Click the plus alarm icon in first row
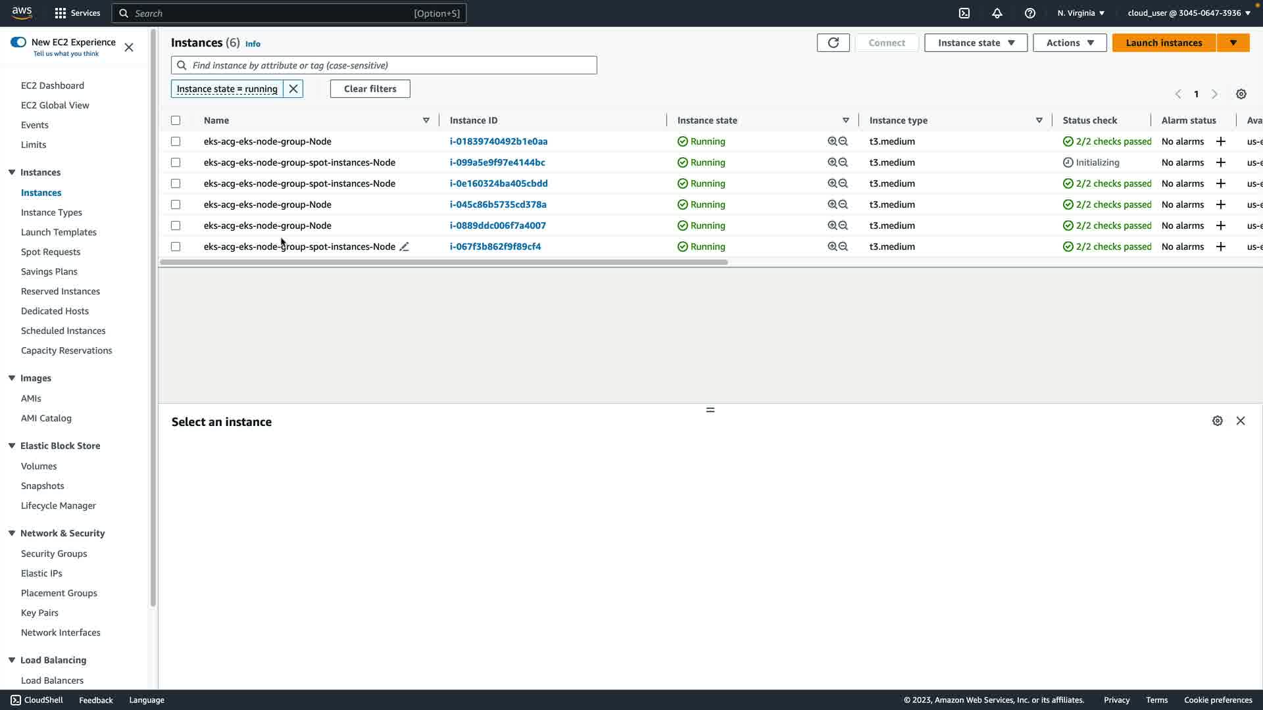Screen dimensions: 1263x710 1221,141
